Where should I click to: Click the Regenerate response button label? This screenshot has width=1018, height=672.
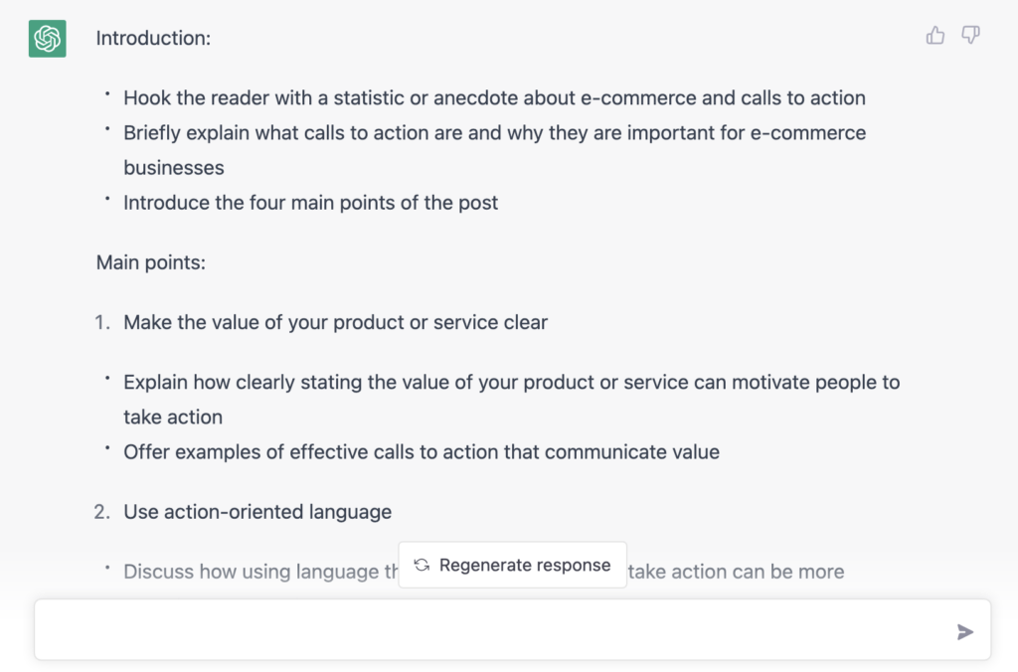coord(525,565)
